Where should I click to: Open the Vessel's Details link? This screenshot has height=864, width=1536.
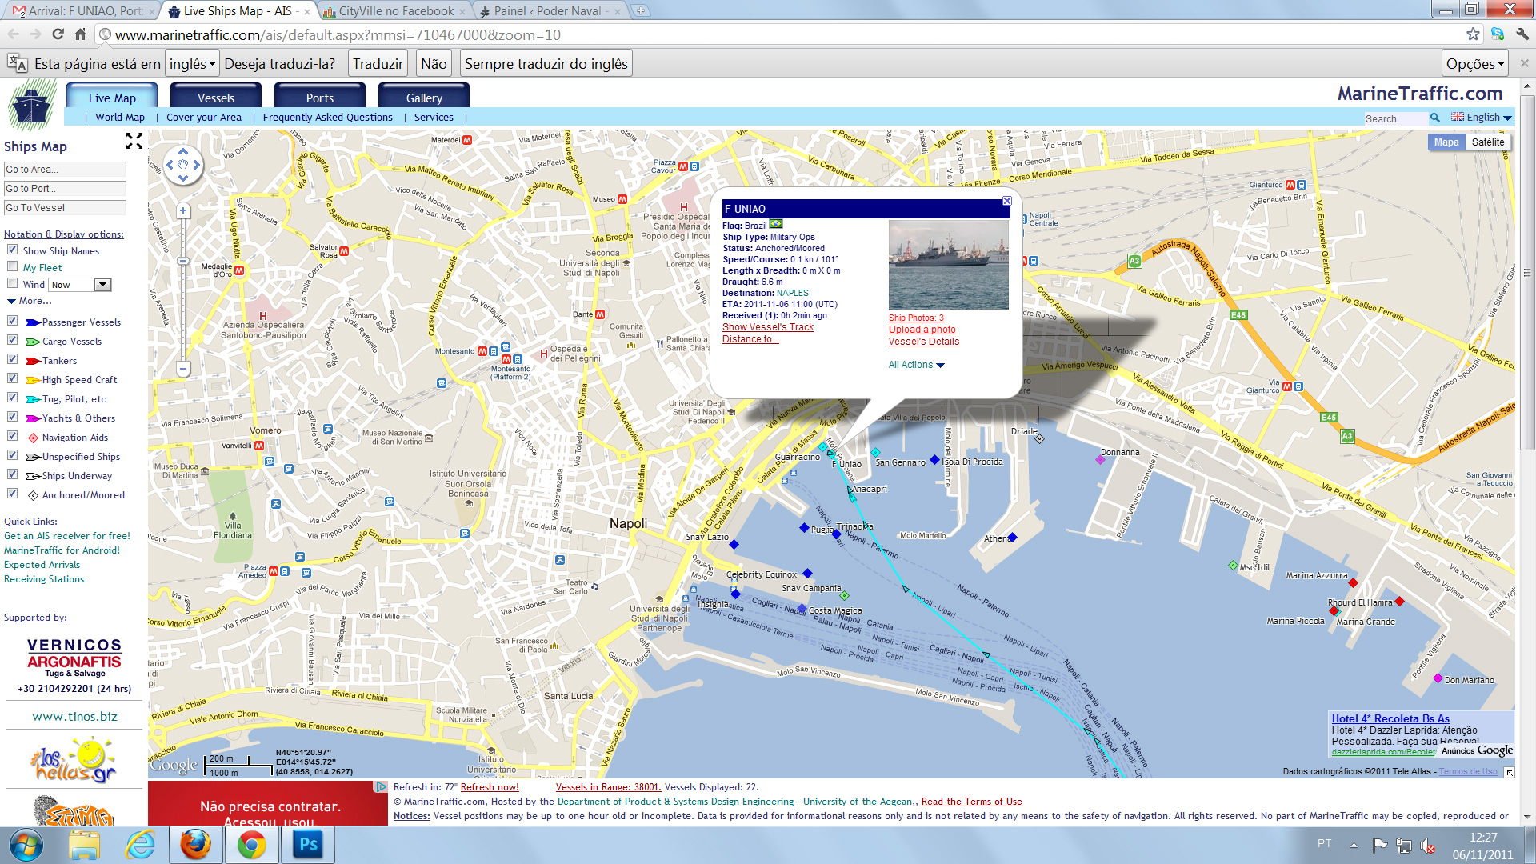924,342
